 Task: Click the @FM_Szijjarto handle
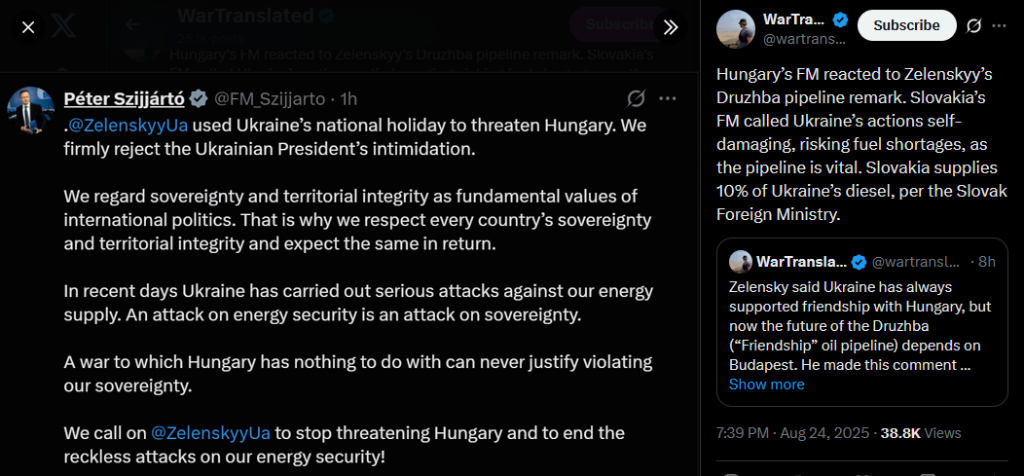click(270, 98)
